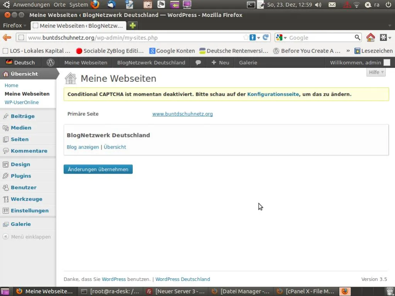This screenshot has height=296, width=395.
Task: Click the Änderungen übernehmen button
Action: coord(98,169)
